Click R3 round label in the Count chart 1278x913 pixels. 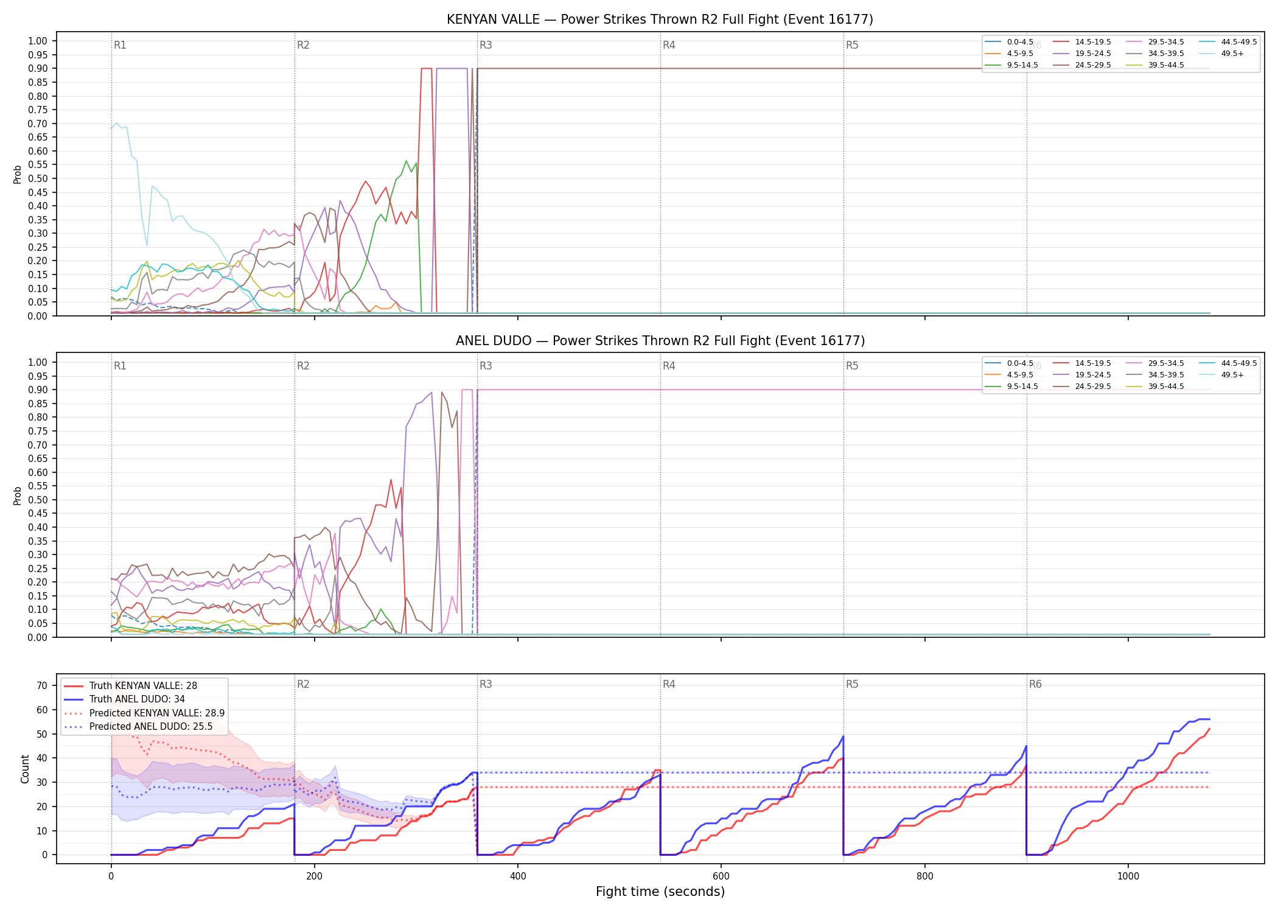pyautogui.click(x=486, y=684)
